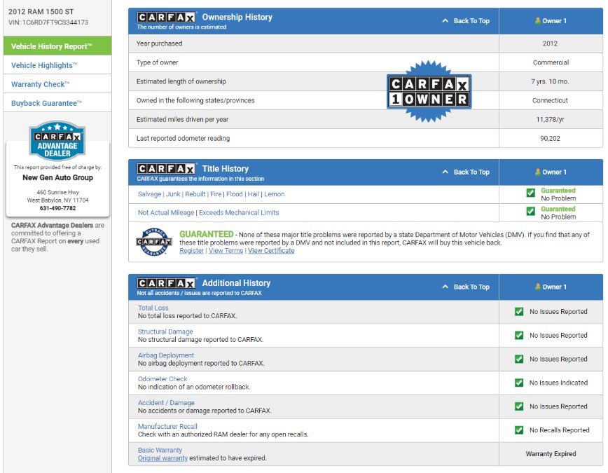Click the Structural Damage link
The width and height of the screenshot is (608, 473).
click(165, 331)
